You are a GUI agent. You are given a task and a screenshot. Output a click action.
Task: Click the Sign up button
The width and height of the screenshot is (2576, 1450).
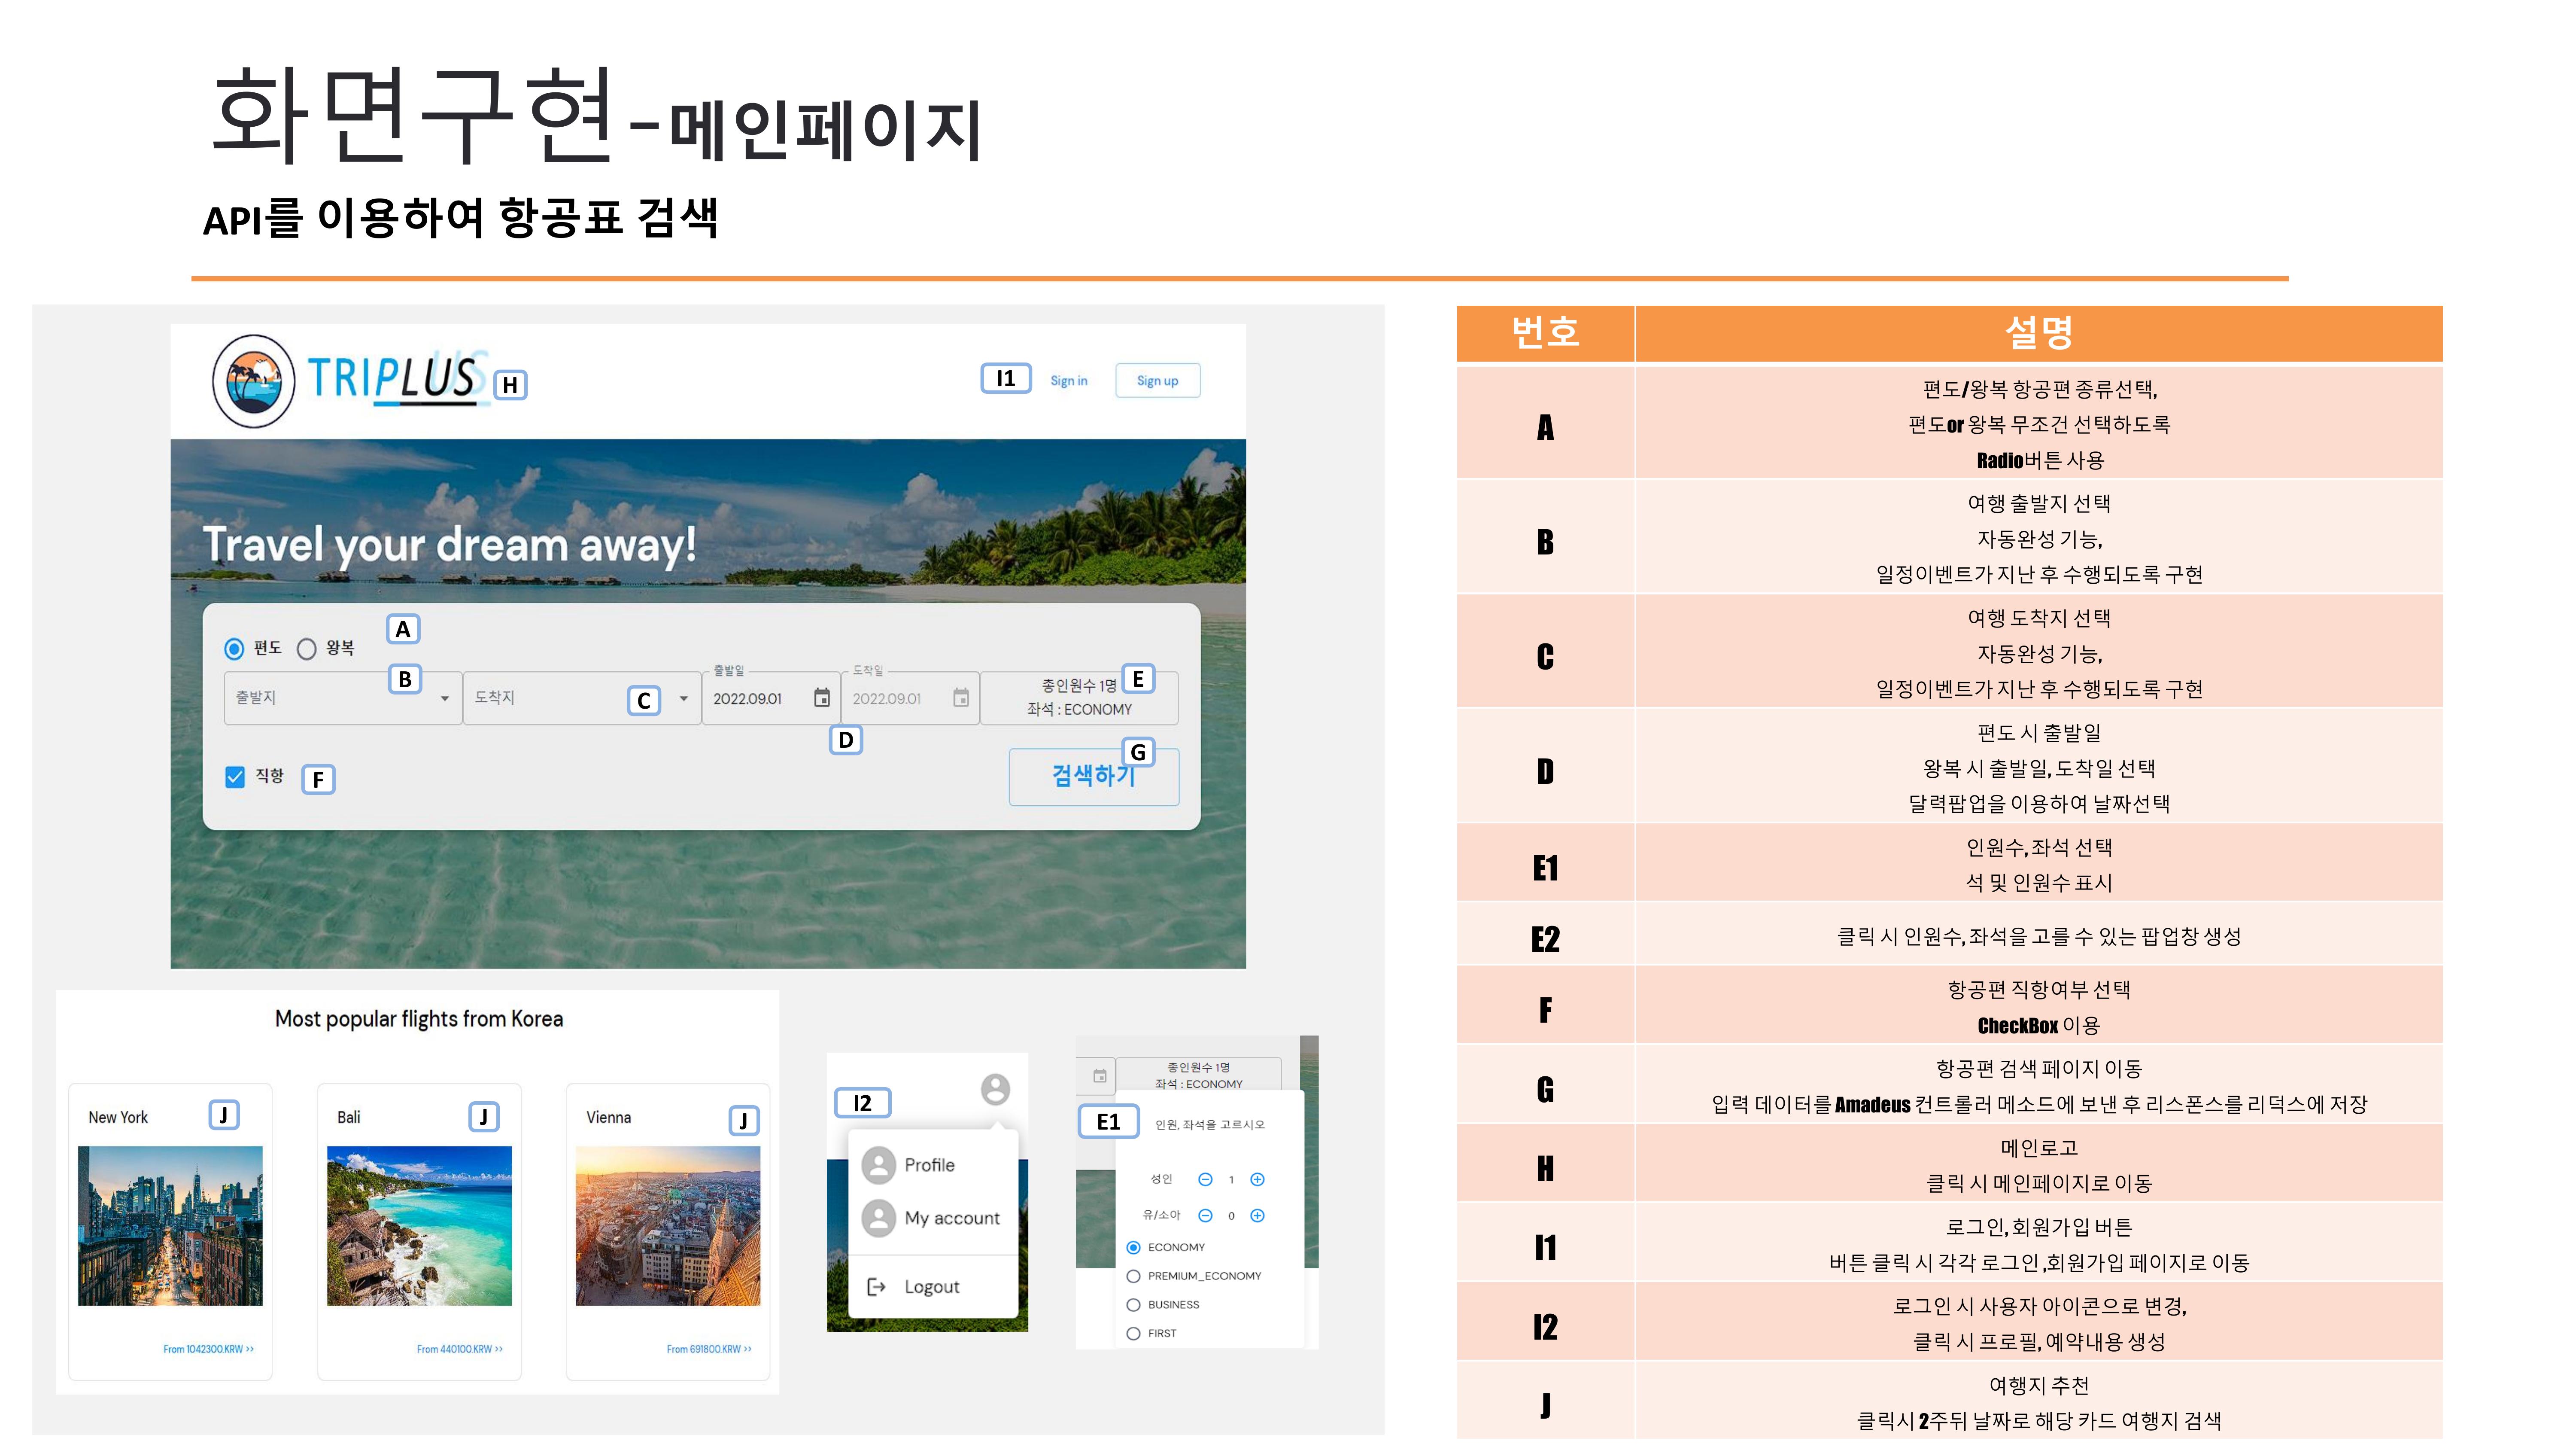[x=1157, y=380]
